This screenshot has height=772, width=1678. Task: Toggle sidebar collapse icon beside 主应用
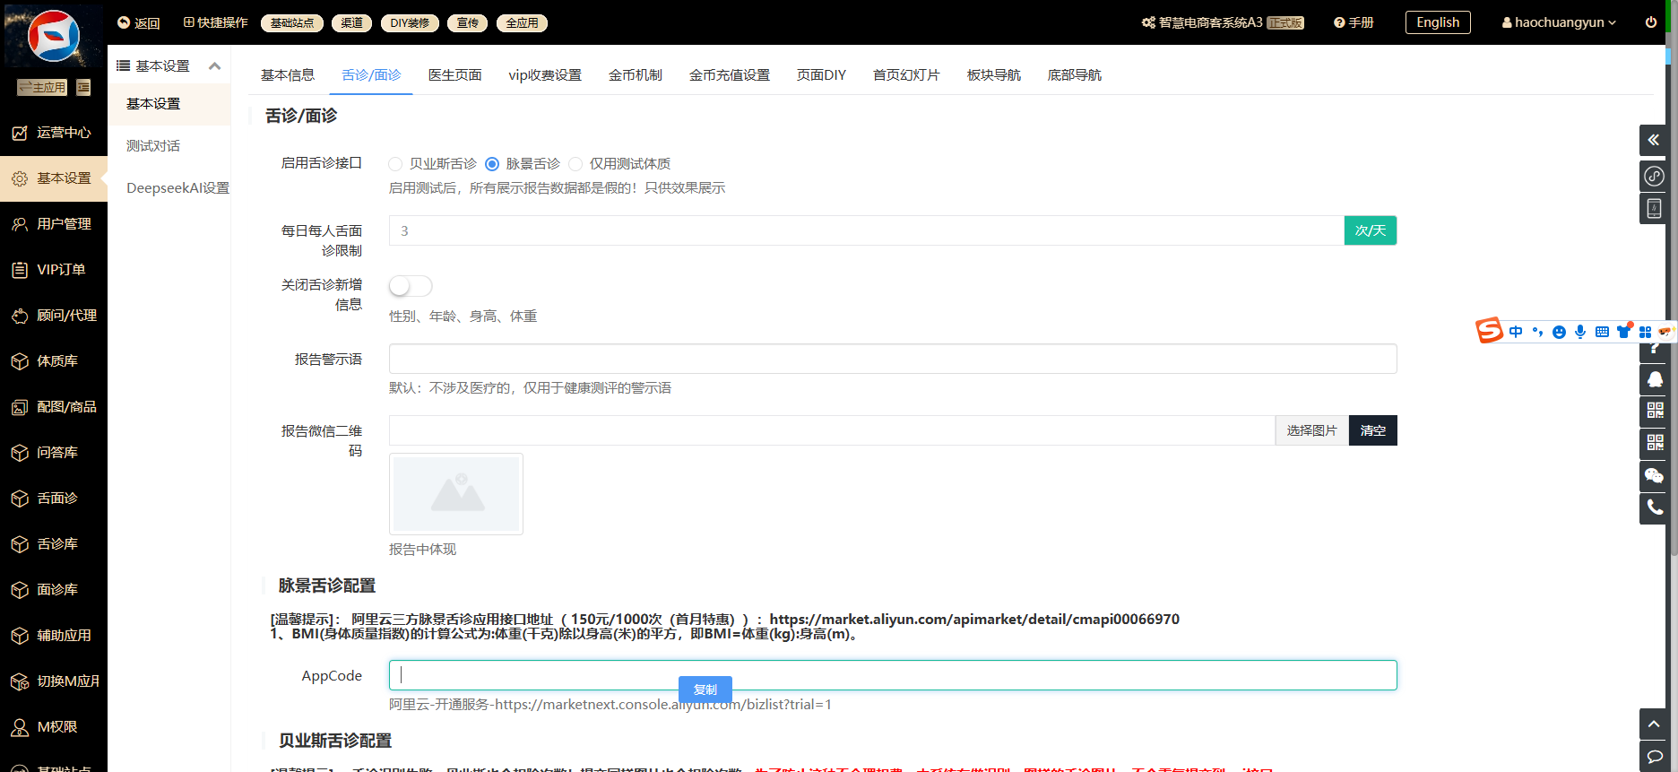[83, 87]
